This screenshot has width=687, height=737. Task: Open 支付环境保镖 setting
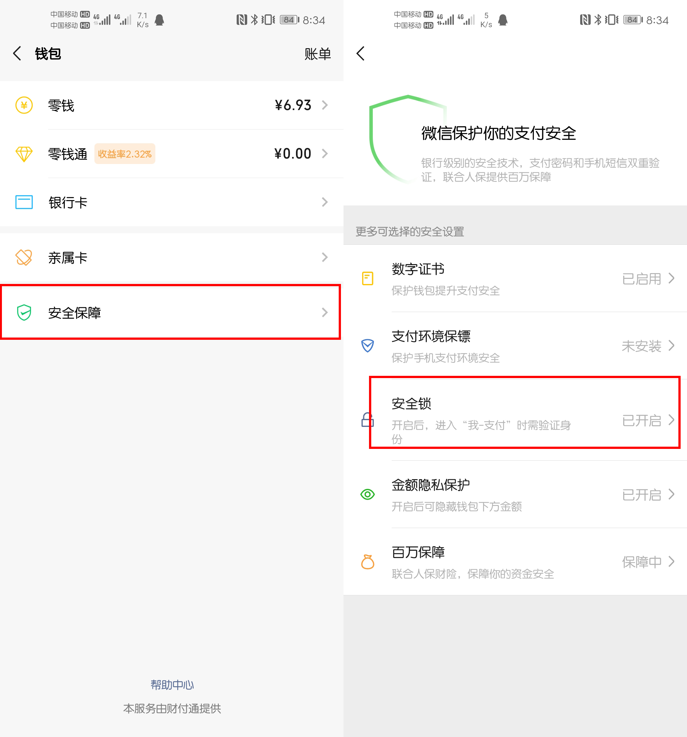[515, 346]
